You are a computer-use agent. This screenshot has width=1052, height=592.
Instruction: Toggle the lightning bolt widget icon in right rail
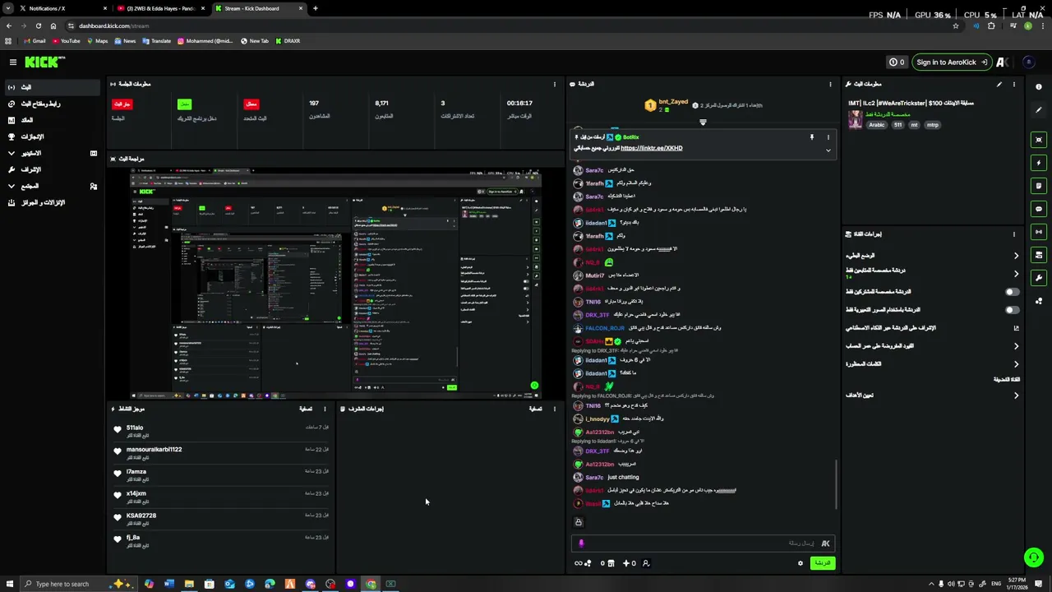pos(1039,163)
